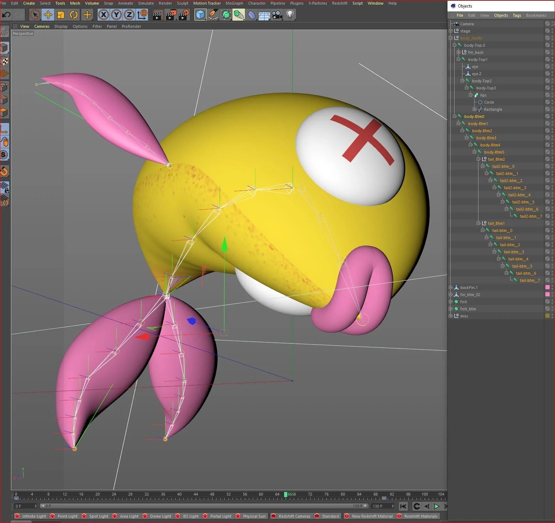Open the viewport Cameras menu

pyautogui.click(x=42, y=26)
